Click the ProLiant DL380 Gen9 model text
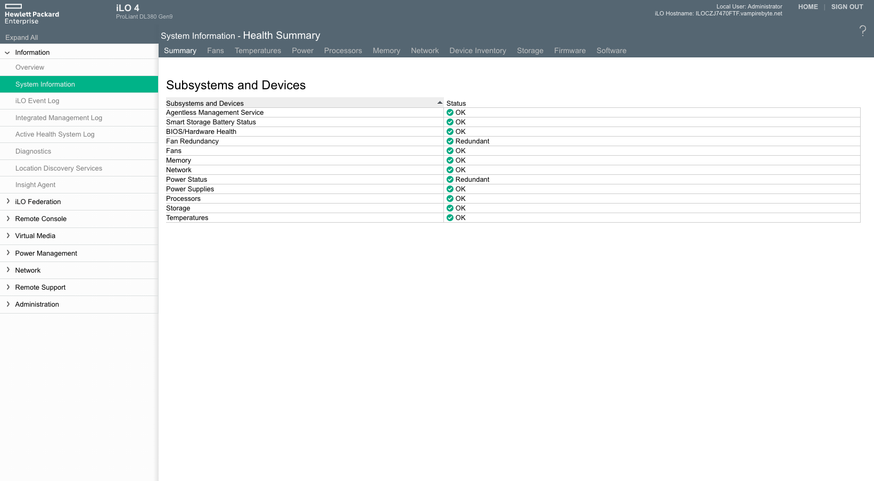The image size is (874, 481). (x=144, y=16)
